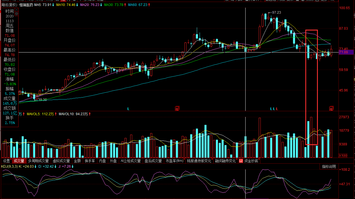Click the cyan 'L' marker on left
This screenshot has height=199, width=355.
click(x=129, y=108)
